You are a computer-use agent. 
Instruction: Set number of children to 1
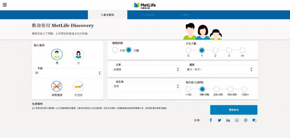pos(202,50)
